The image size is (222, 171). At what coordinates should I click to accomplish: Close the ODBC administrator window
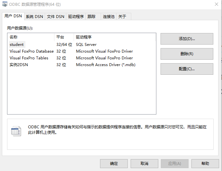(217, 4)
